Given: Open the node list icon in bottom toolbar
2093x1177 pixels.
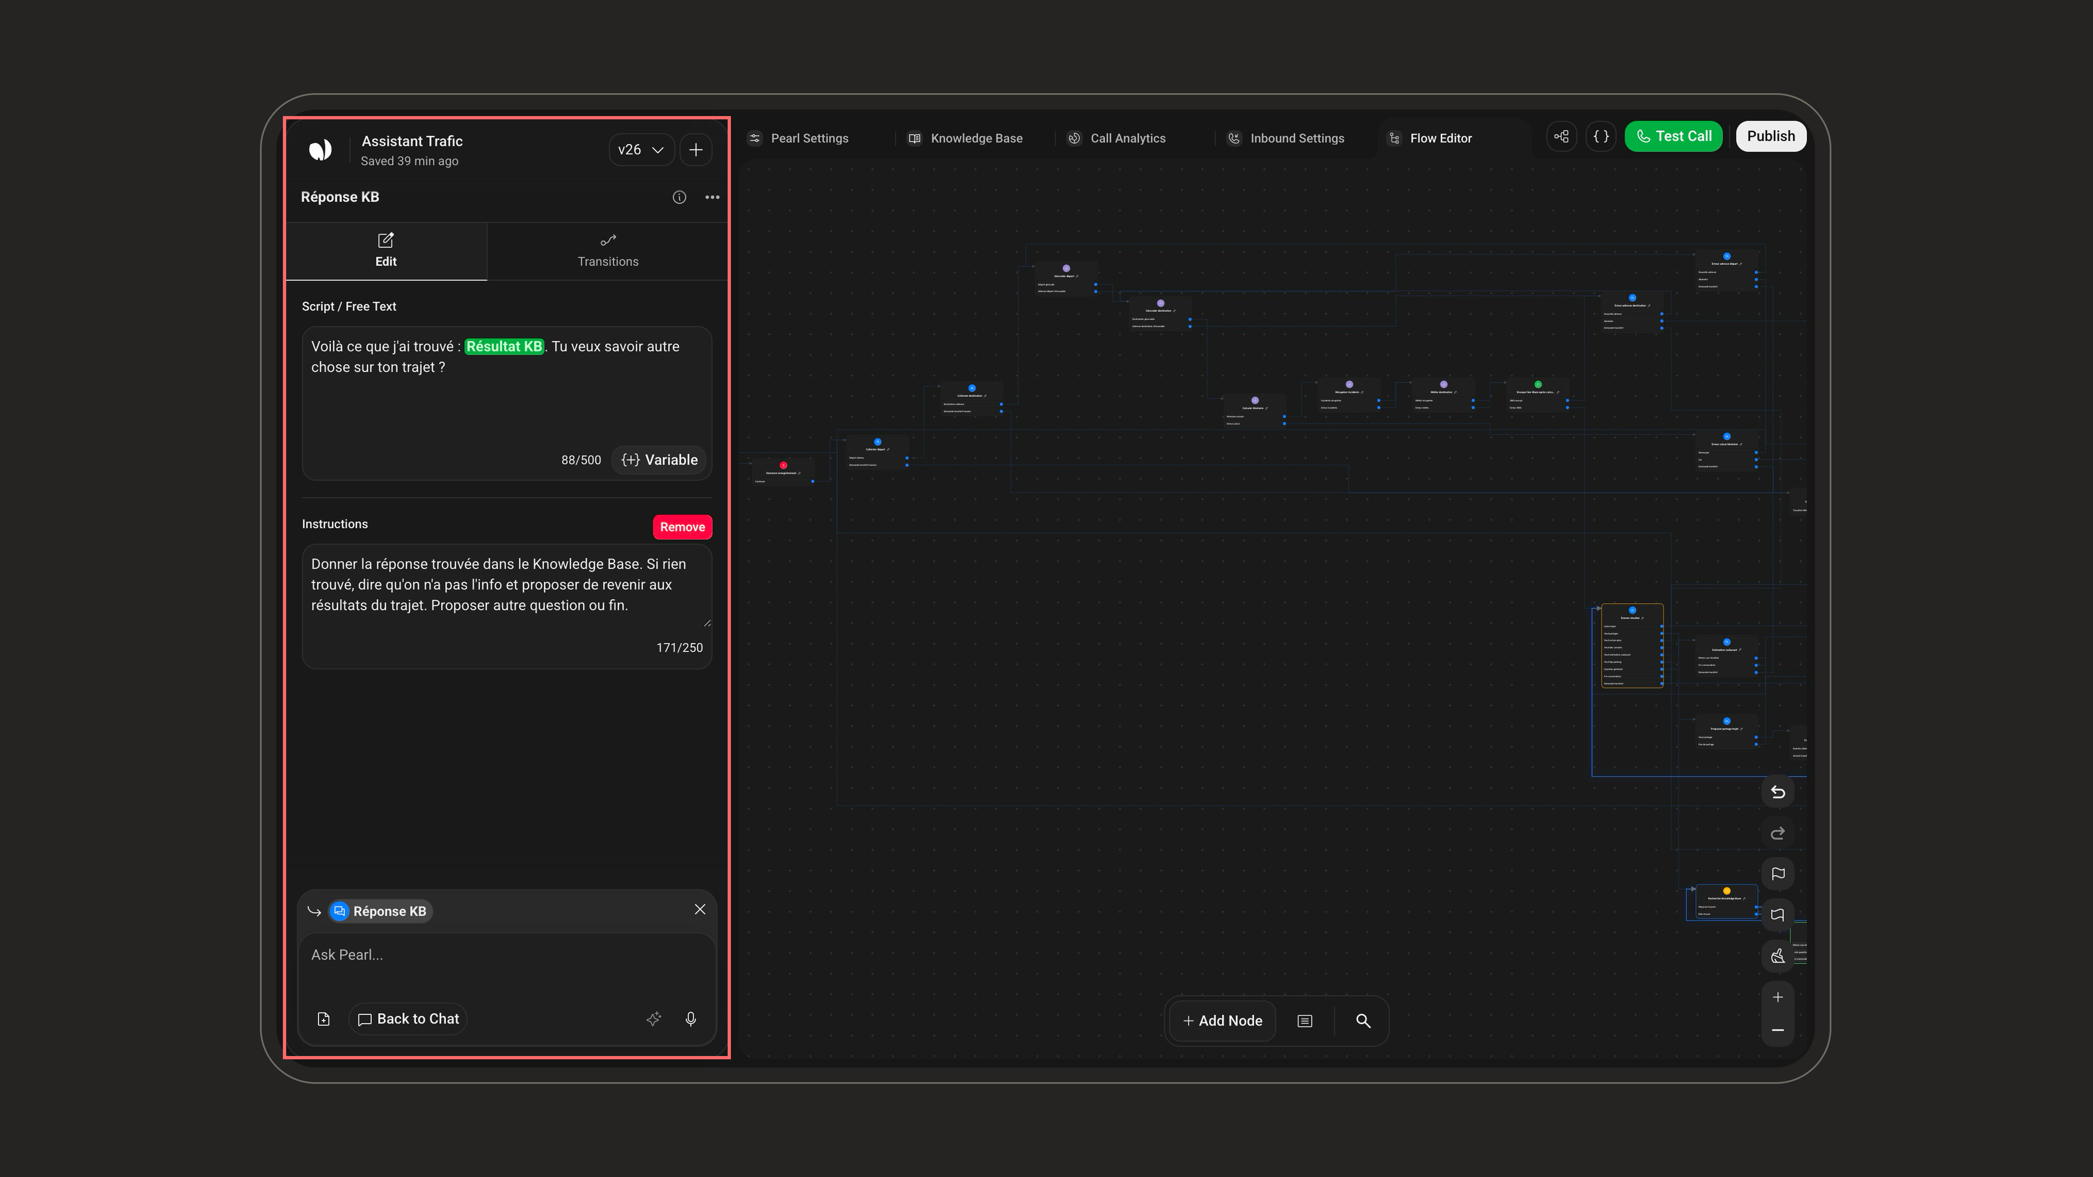Looking at the screenshot, I should click(1305, 1021).
